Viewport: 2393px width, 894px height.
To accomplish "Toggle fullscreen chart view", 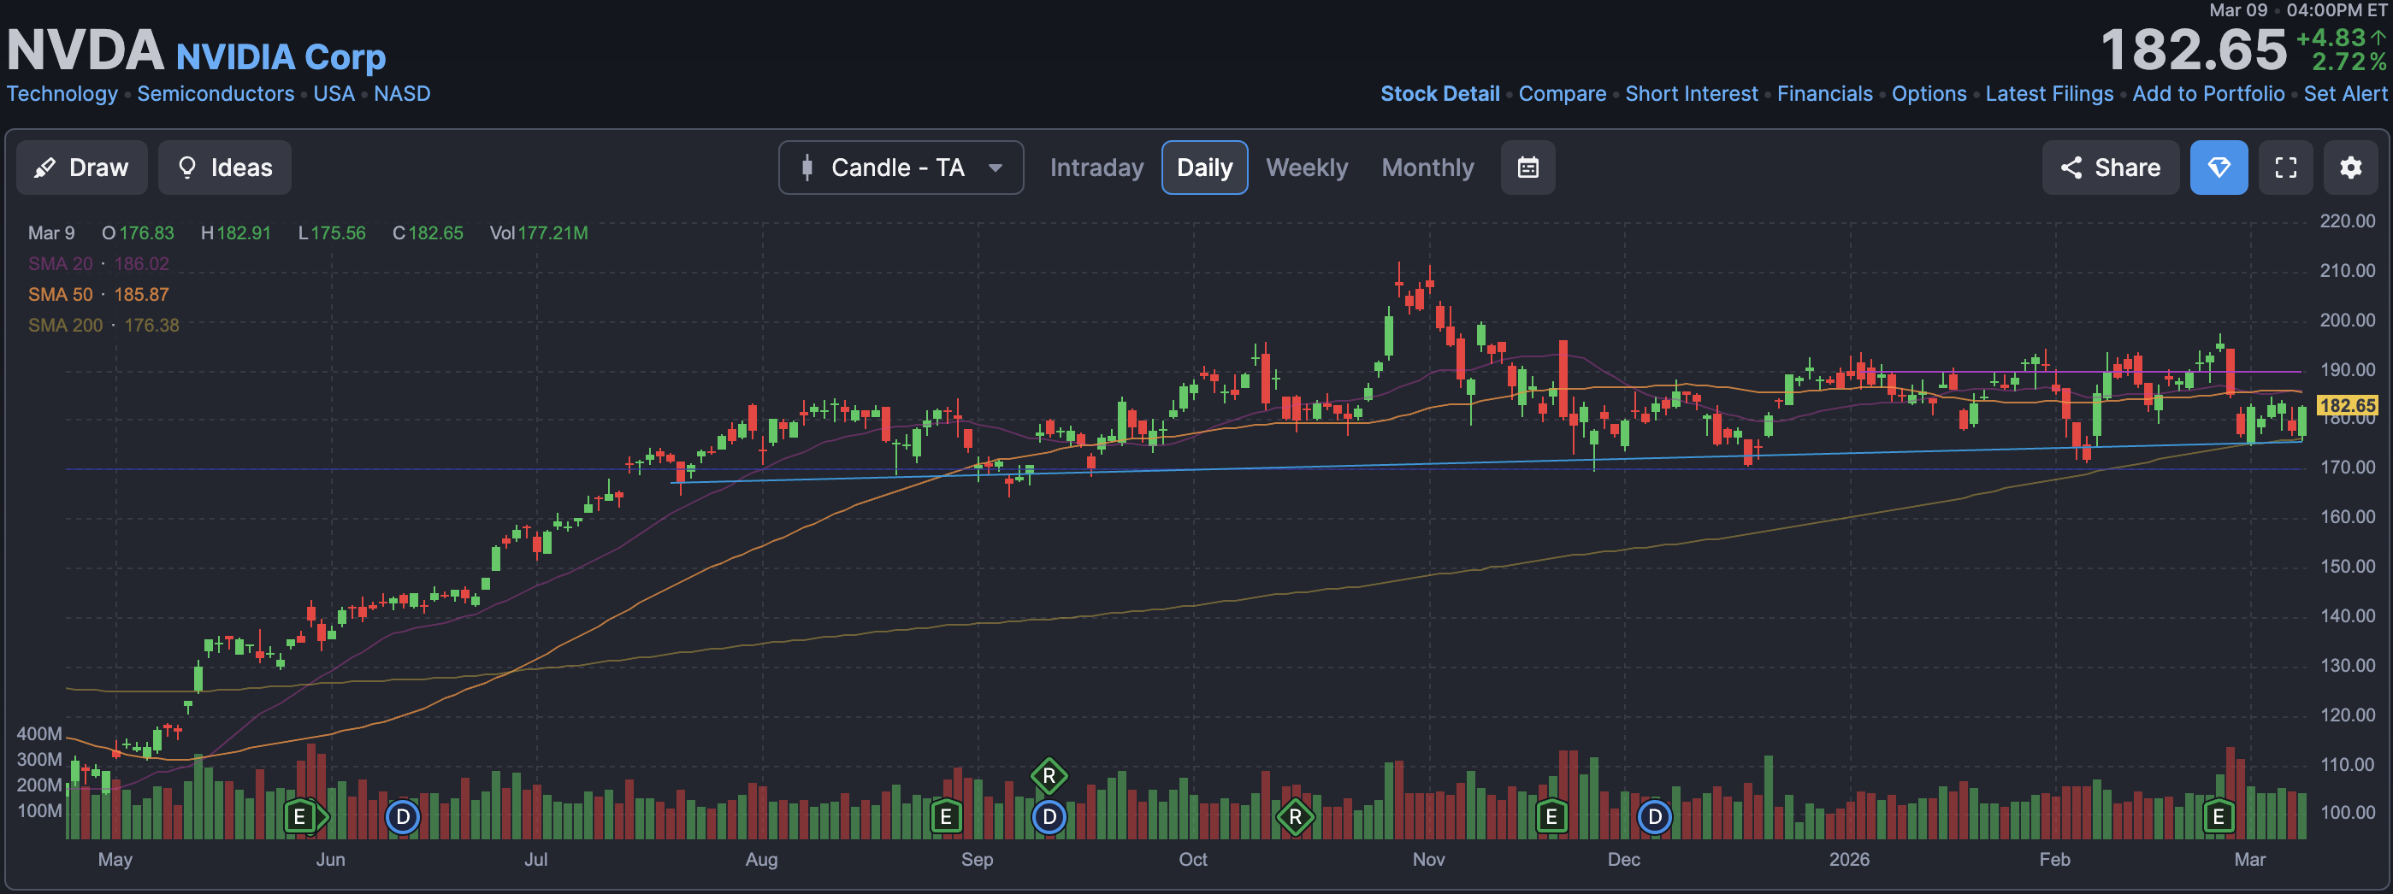I will tap(2286, 168).
